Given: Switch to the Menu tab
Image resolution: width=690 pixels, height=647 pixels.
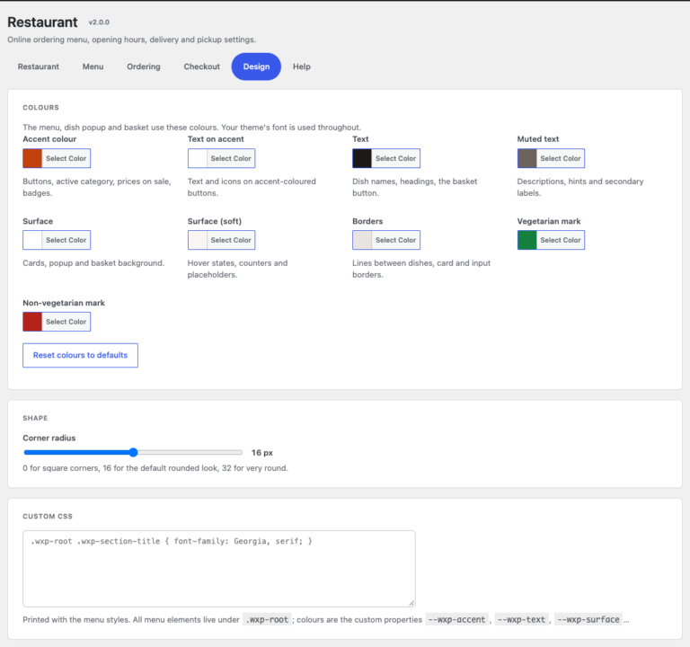Looking at the screenshot, I should (93, 66).
